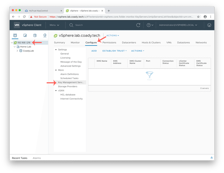224x173 pixels.
Task: Click the smiley feedback icon
Action: pos(209,25)
